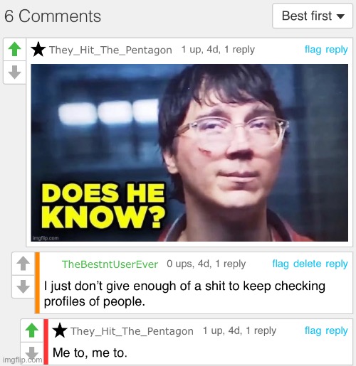Reply to the 'Me to, me to.' comment
356x366 pixels.
337,330
